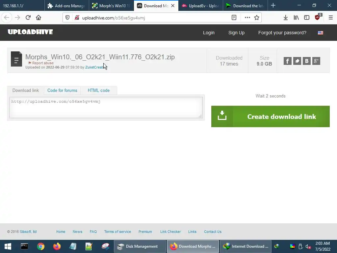Open taskbar clock and date
Image resolution: width=337 pixels, height=253 pixels.
[x=323, y=246]
